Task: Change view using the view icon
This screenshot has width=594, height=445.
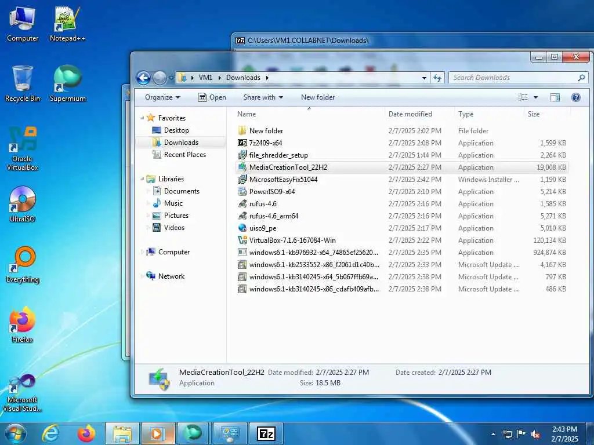Action: (x=523, y=97)
